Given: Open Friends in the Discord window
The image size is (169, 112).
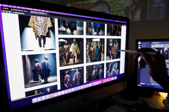Looking at the screenshot, I should click(144, 45).
